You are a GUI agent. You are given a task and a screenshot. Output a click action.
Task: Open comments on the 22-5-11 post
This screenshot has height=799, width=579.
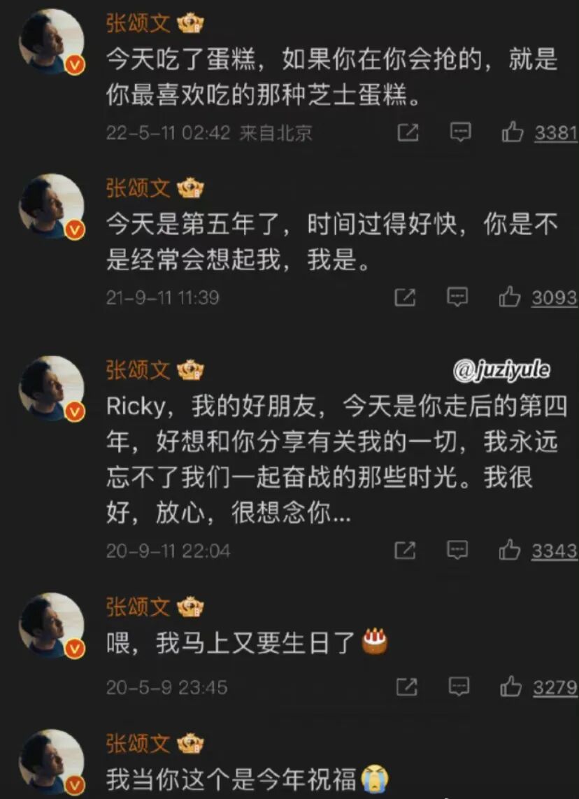(x=460, y=133)
